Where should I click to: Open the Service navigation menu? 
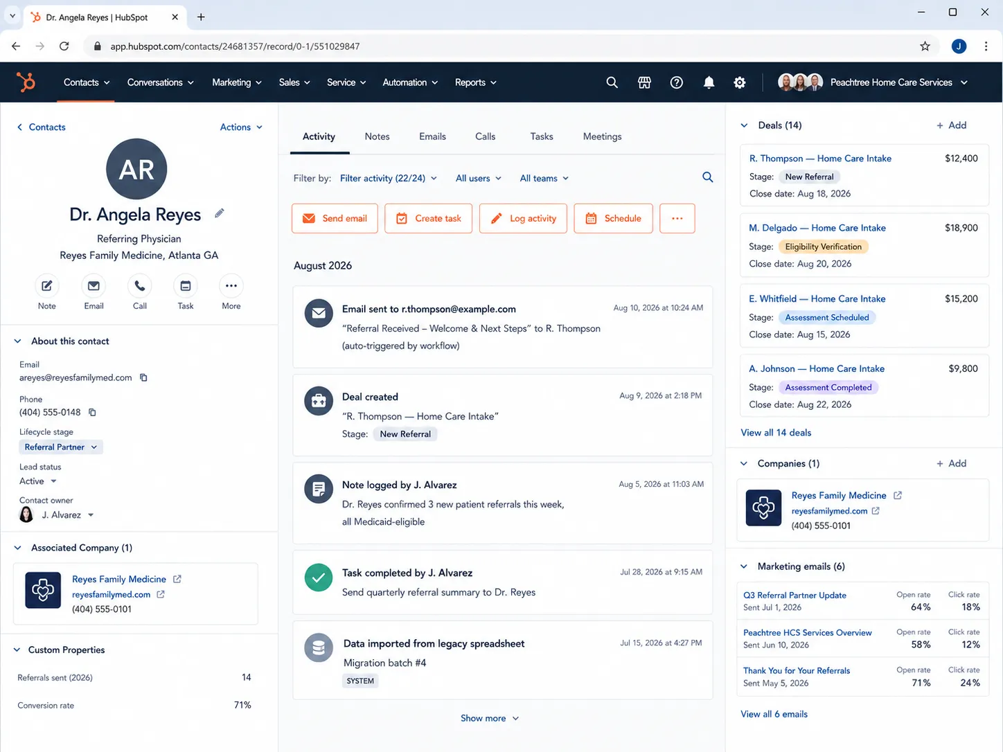coord(346,82)
